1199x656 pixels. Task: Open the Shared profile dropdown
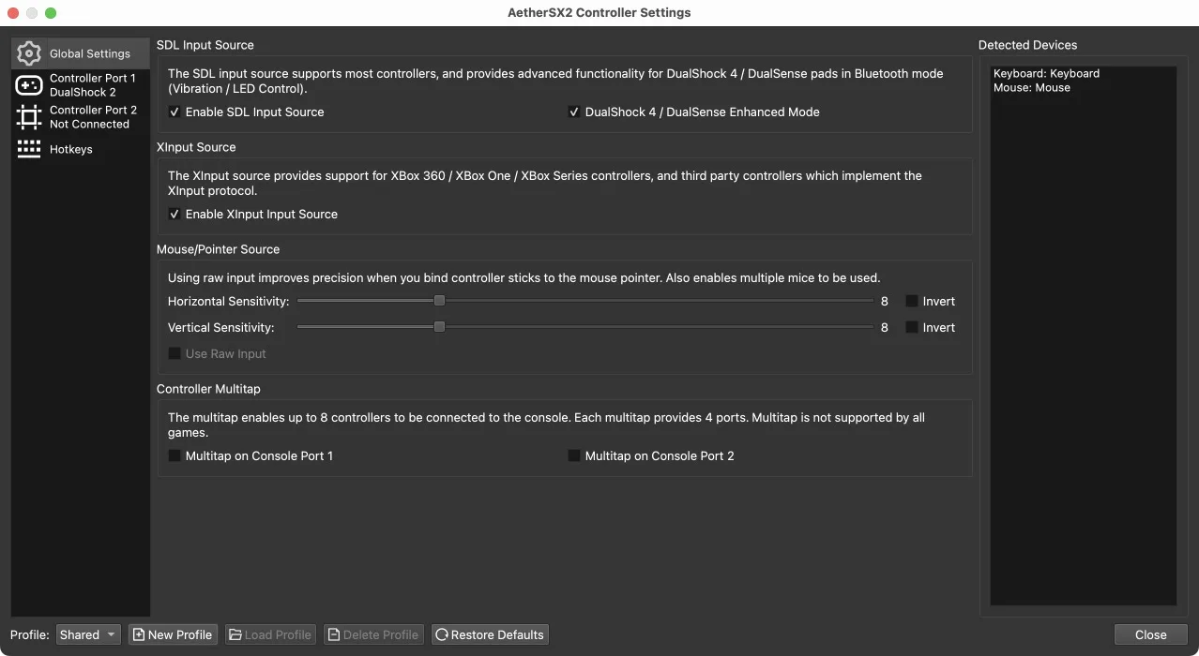click(x=88, y=634)
